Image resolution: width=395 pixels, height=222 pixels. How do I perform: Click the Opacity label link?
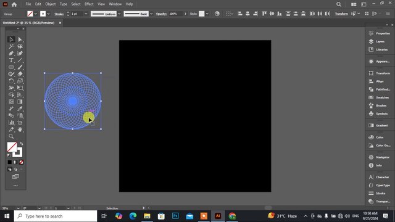[x=161, y=14]
